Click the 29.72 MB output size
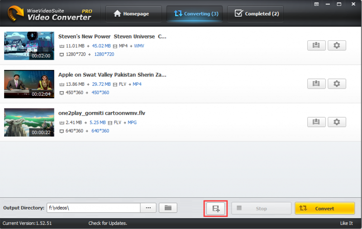Screen dimensions: 362x229 point(101,84)
